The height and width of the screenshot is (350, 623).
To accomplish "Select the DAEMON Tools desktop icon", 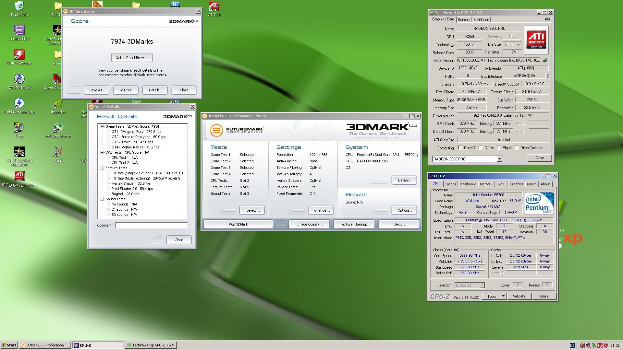I will 19,81.
